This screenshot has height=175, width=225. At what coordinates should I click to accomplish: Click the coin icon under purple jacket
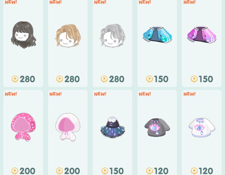point(194,79)
